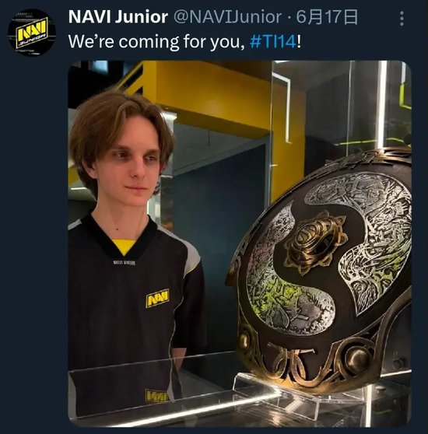Follow the #TI14 hashtag link
Screen dimensions: 428x434
(x=273, y=42)
